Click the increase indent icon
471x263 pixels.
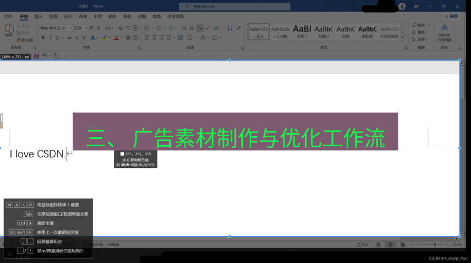pos(191,28)
